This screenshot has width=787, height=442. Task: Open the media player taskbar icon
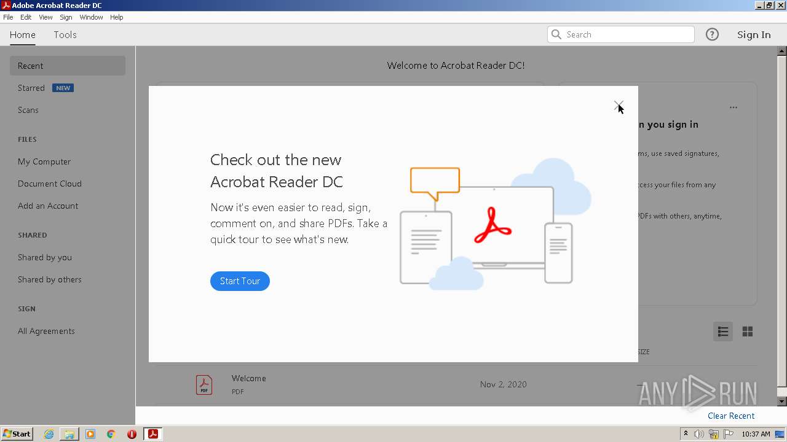(90, 434)
